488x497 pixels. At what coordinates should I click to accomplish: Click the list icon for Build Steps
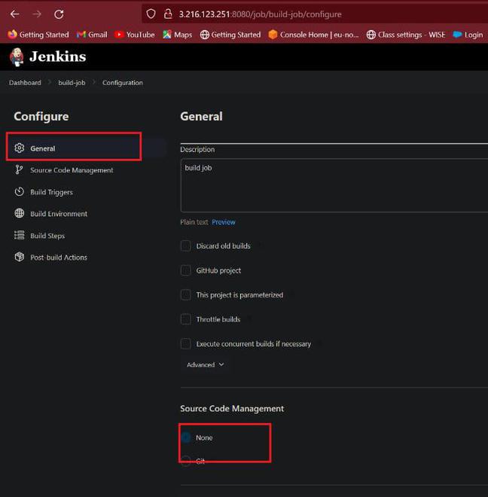(20, 235)
